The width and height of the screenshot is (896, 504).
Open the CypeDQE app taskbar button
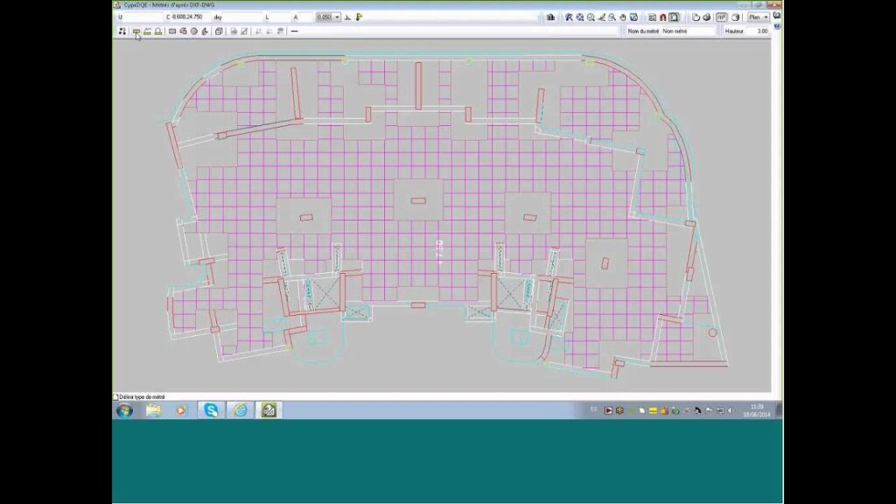269,409
